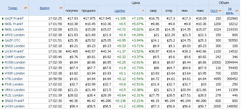The image size is (241, 109).
Task: Sort table by Время column link
Action: [44, 8]
